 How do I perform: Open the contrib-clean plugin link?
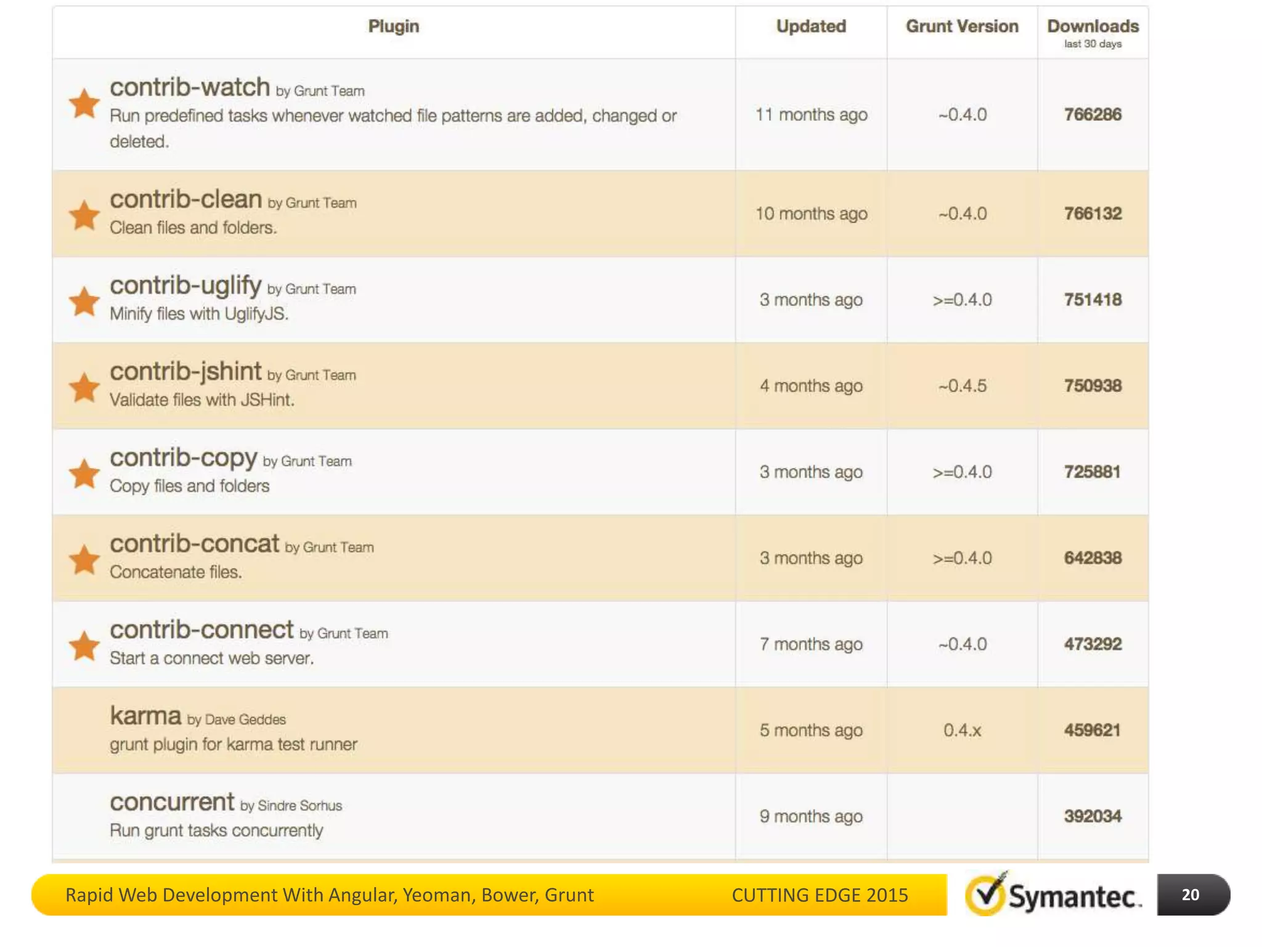185,199
